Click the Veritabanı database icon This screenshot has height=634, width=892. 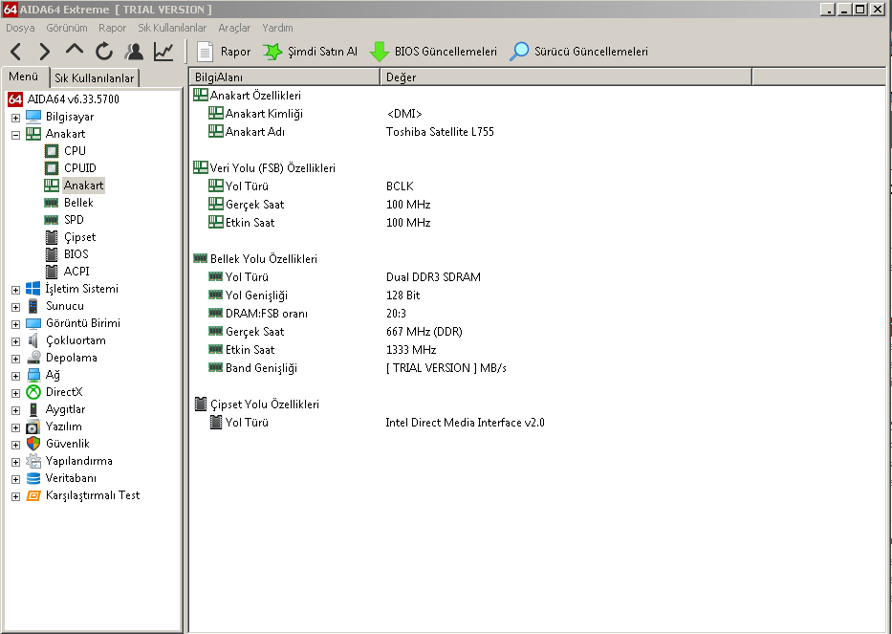33,478
